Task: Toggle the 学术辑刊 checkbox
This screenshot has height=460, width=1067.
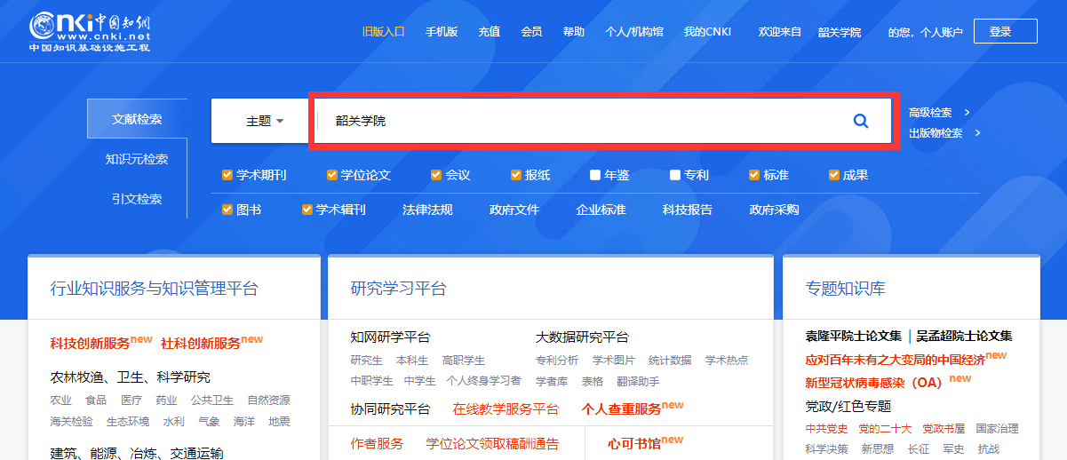Action: (x=307, y=210)
